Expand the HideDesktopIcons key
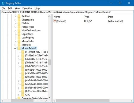Screen dimensions: 134x103 15,31
